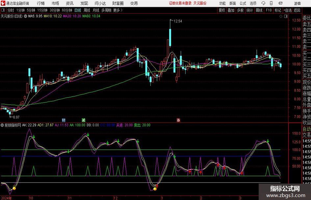Click the 统计 statistics button
The height and width of the screenshot is (200, 311).
(249, 10)
